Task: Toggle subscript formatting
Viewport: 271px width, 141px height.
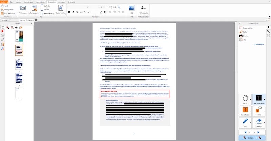Action: coord(85,12)
